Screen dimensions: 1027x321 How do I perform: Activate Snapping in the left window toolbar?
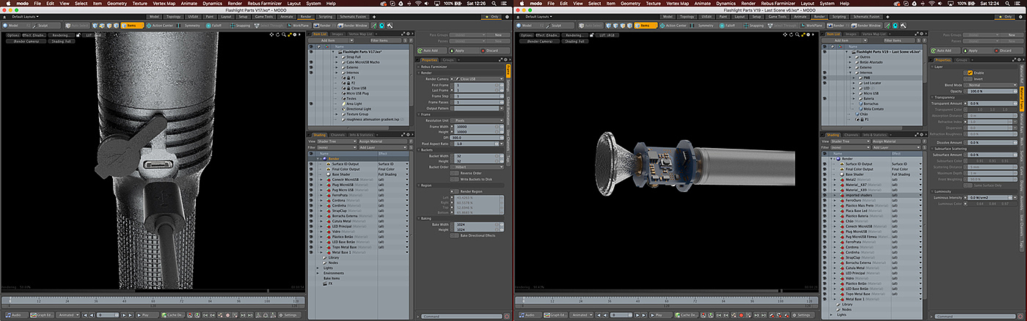238,25
